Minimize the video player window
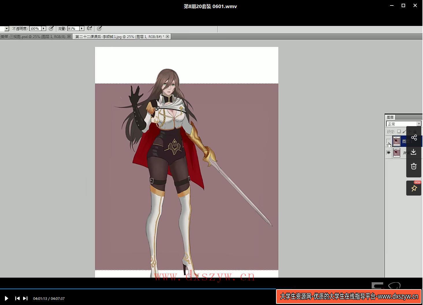423x305 pixels. (x=392, y=5)
